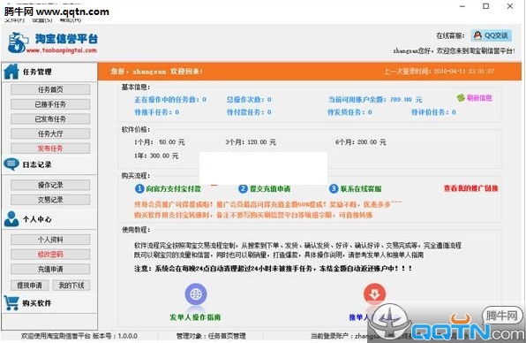Click step 3 circle icon 联系在线客服

tap(334, 188)
